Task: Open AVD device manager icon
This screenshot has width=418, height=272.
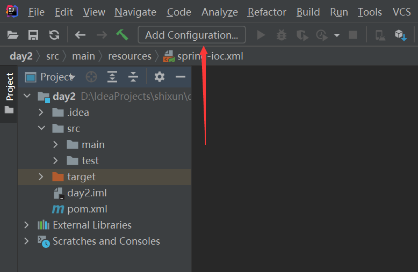Action: 380,35
